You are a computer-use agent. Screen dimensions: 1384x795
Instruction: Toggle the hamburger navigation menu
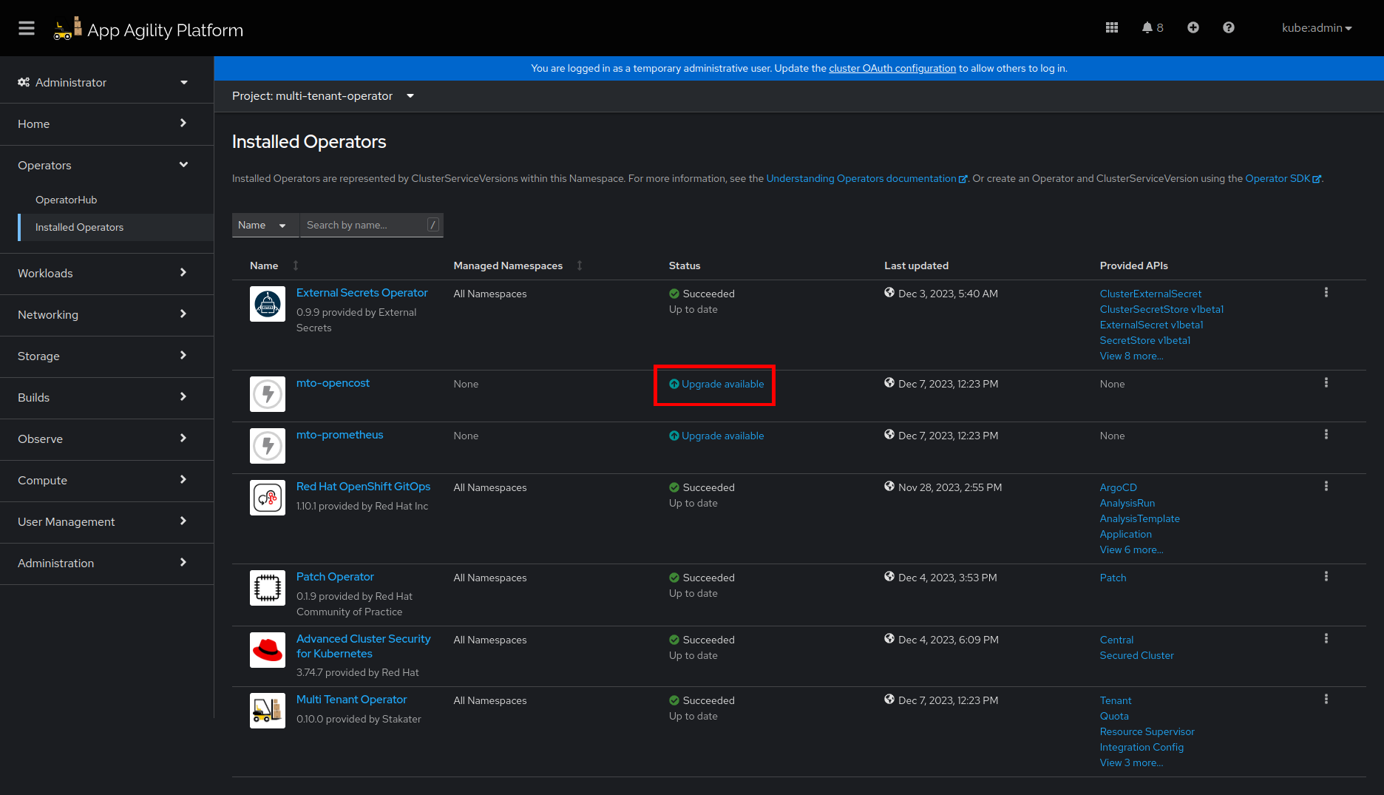tap(27, 28)
